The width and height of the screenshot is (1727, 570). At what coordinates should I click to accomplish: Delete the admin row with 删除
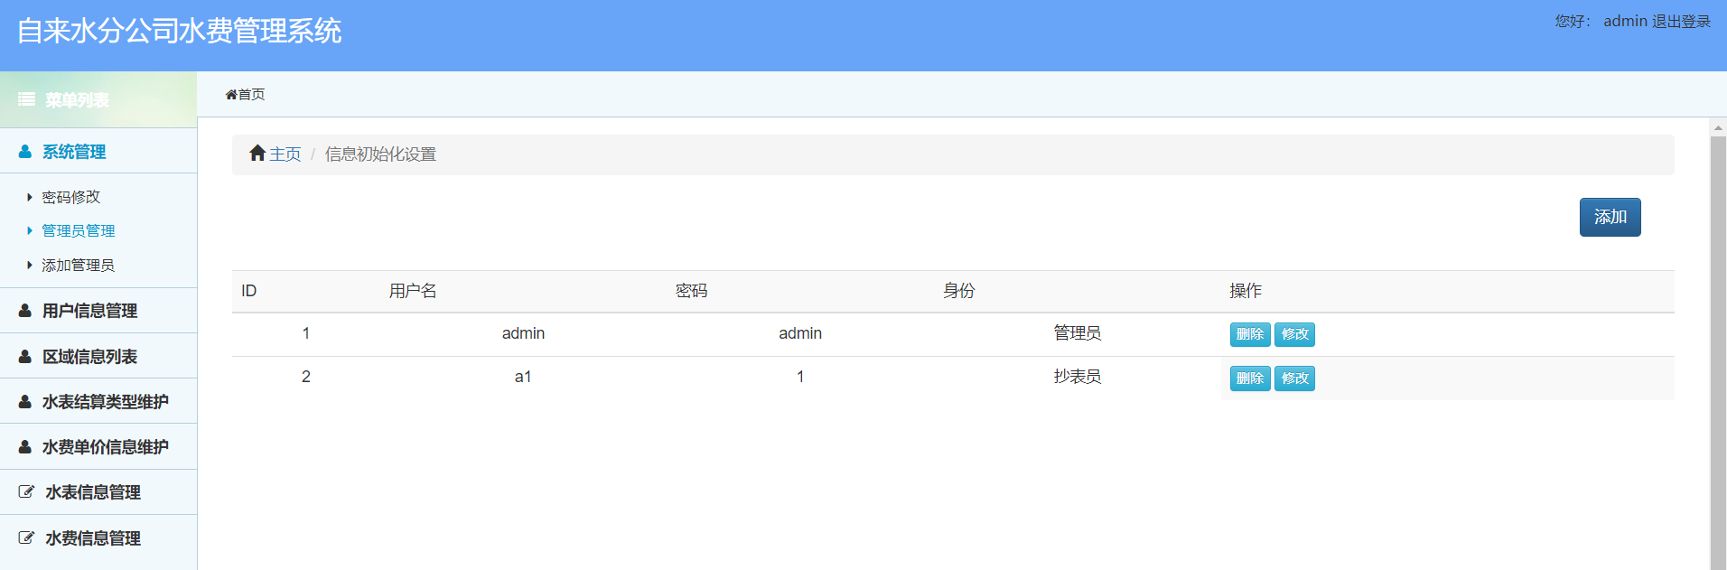[x=1250, y=334]
